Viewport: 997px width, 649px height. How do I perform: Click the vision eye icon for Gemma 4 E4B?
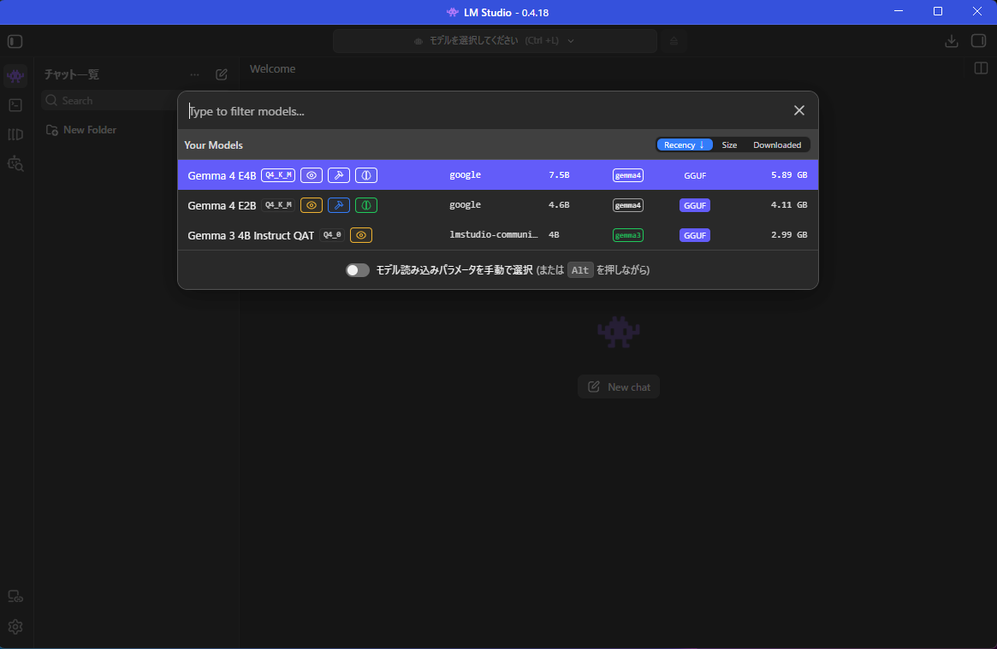[311, 175]
